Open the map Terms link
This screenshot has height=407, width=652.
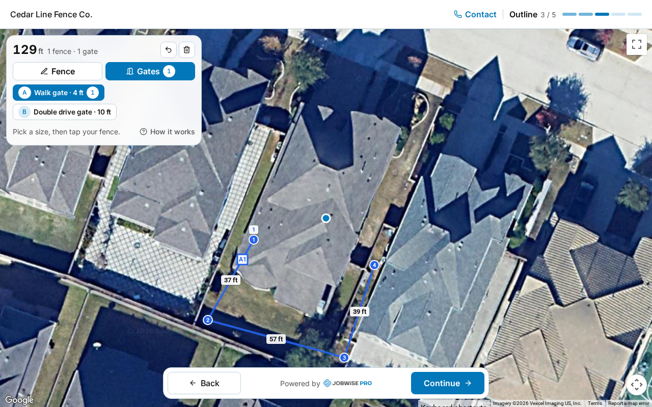click(x=594, y=403)
